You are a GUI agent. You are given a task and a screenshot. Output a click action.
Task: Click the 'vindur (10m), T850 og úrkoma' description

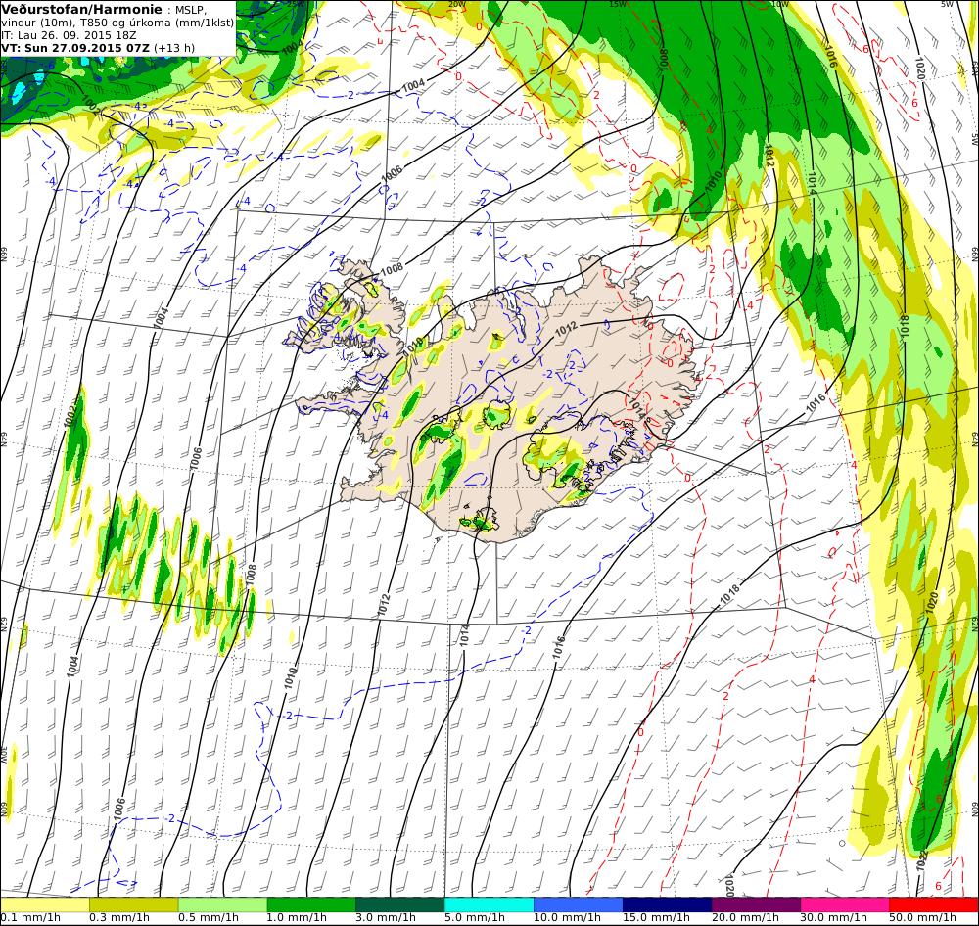tap(86, 23)
